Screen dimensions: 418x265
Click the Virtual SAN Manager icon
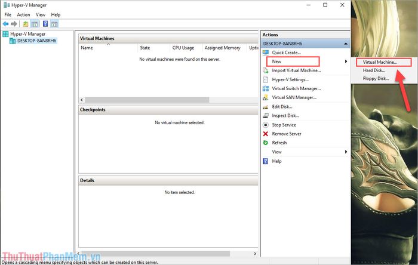pos(266,97)
